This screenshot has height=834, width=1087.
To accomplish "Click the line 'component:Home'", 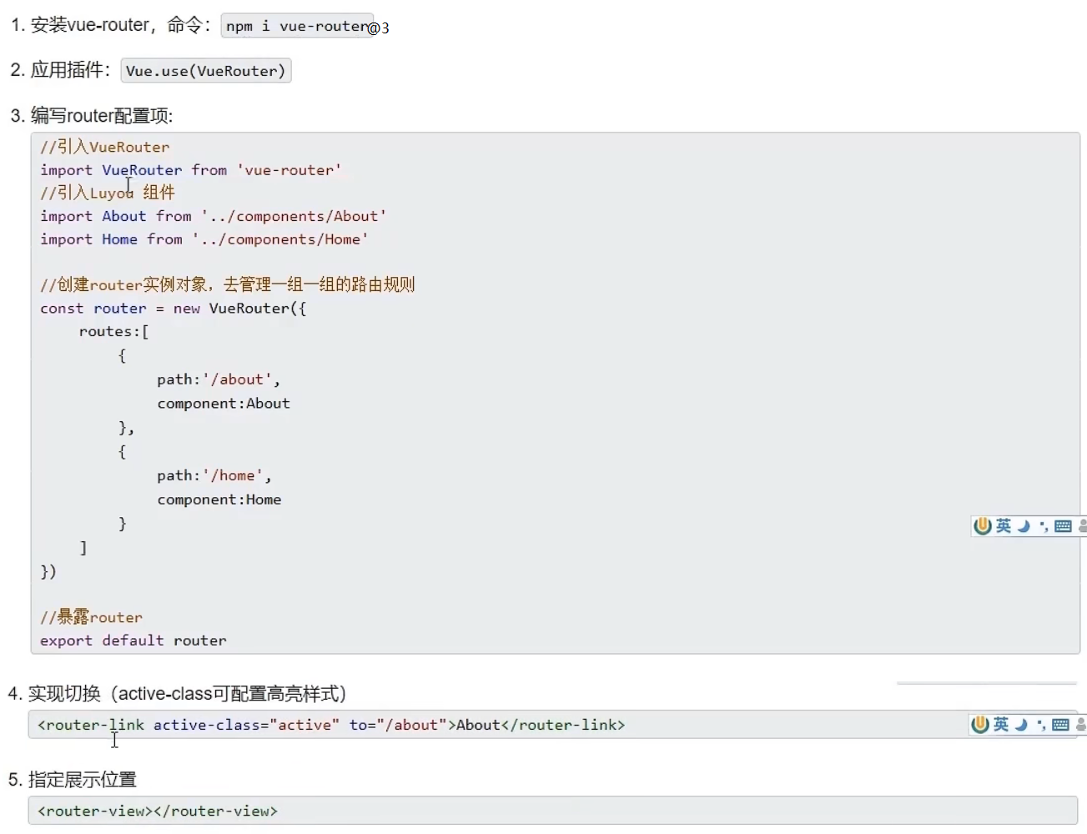I will pos(219,500).
